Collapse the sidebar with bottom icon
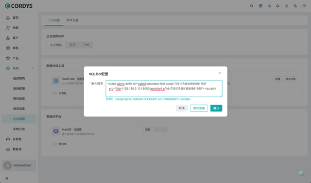 7,178
